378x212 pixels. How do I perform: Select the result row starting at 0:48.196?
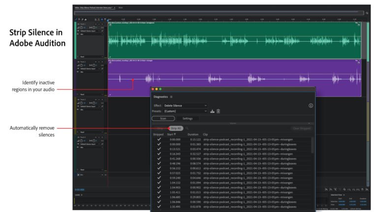pyautogui.click(x=231, y=163)
